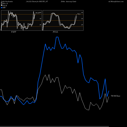Click the 84.43 value on the fast chart
This screenshot has width=127, height=127.
38,13
